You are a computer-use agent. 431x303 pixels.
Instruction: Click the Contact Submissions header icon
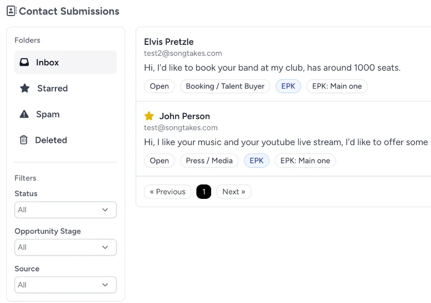coord(11,11)
